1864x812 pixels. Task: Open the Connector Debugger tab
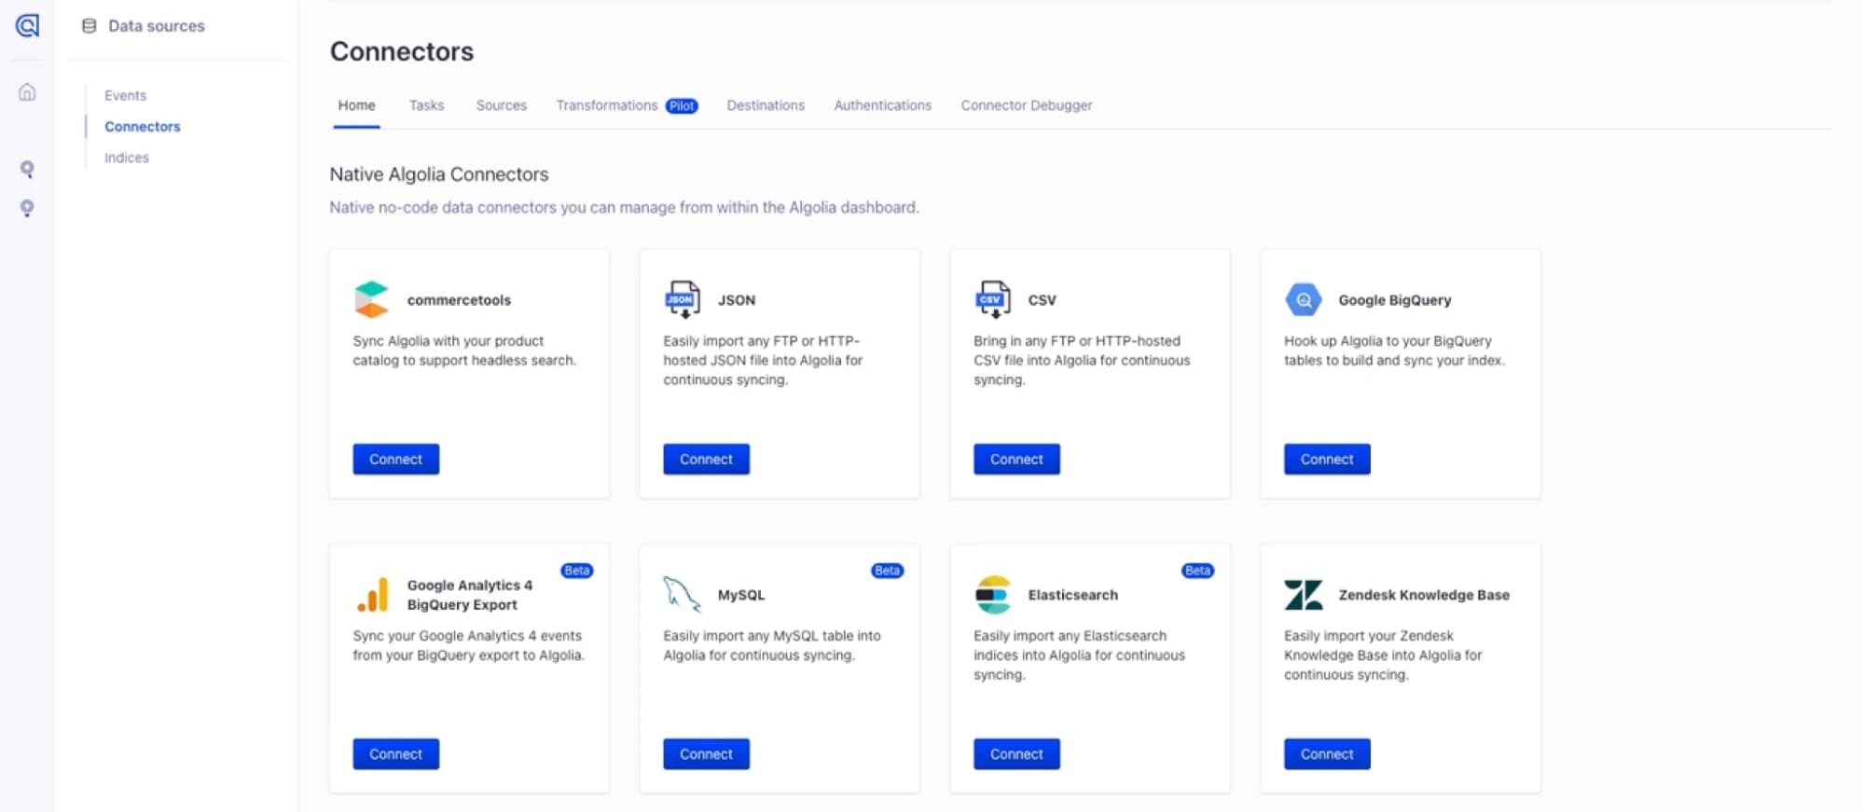pos(1027,105)
